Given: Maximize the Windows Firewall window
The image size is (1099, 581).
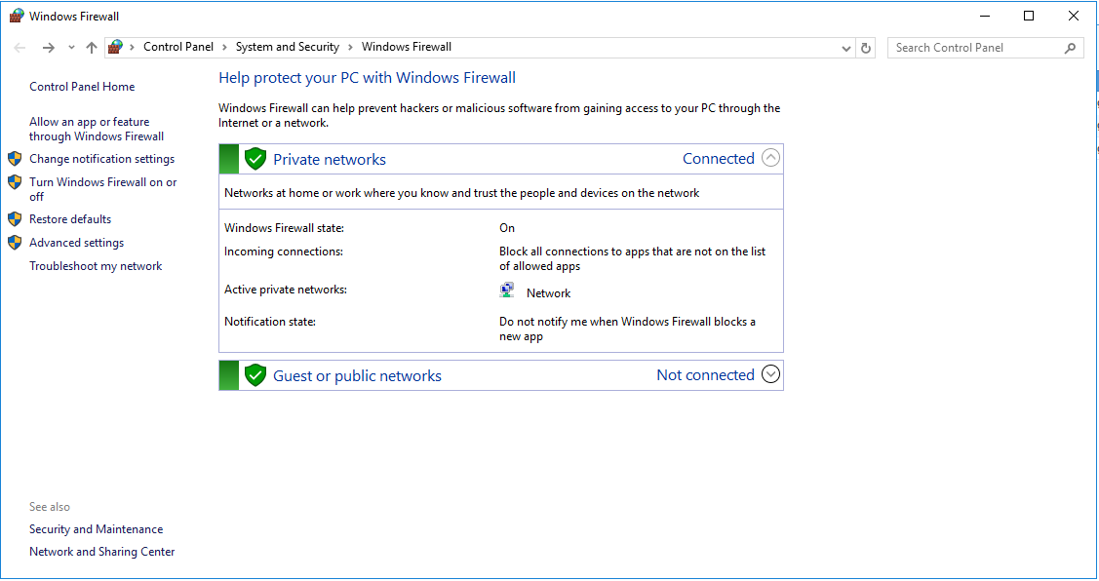Looking at the screenshot, I should click(1029, 16).
